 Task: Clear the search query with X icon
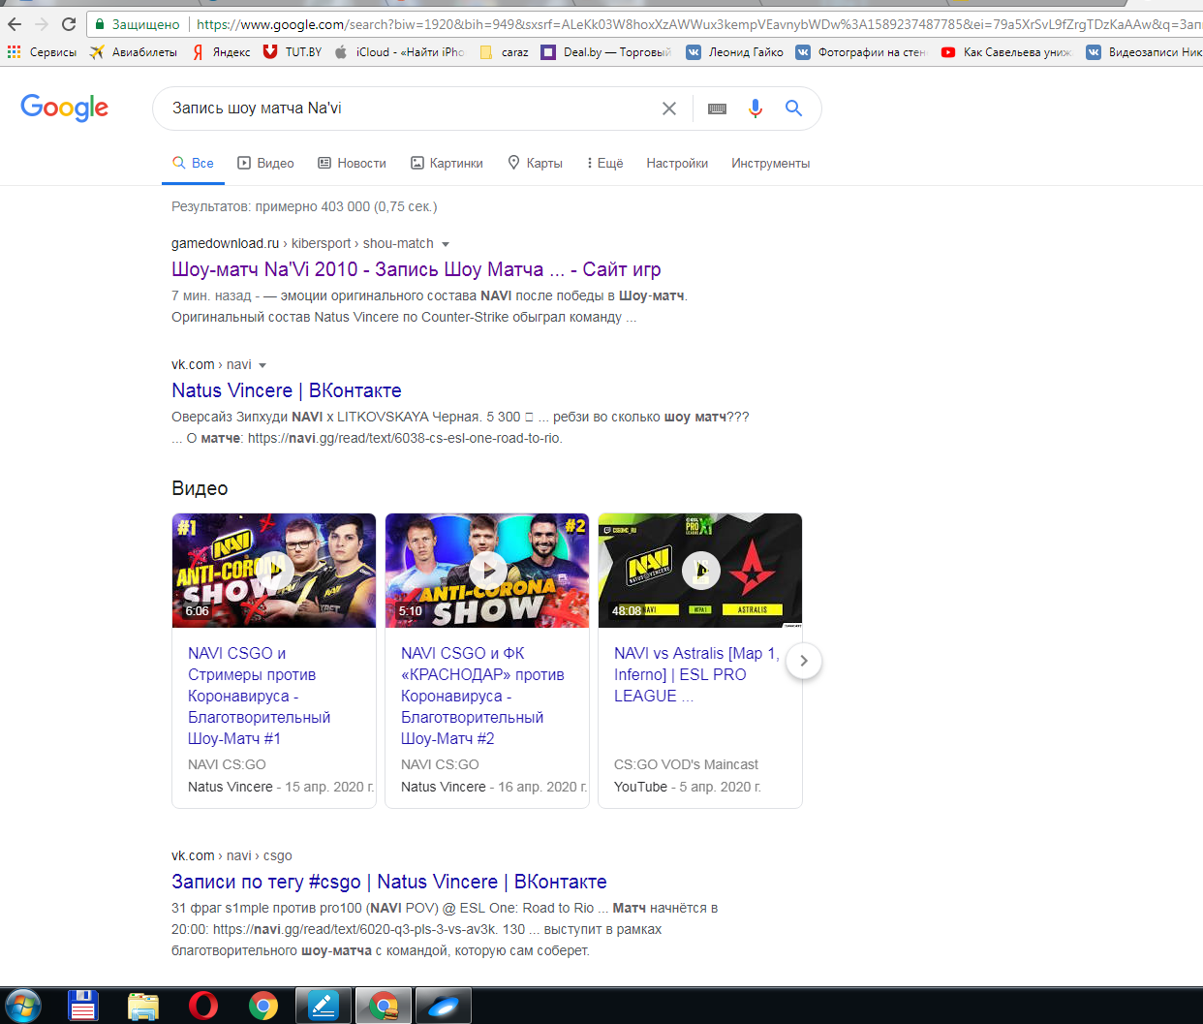coord(668,109)
